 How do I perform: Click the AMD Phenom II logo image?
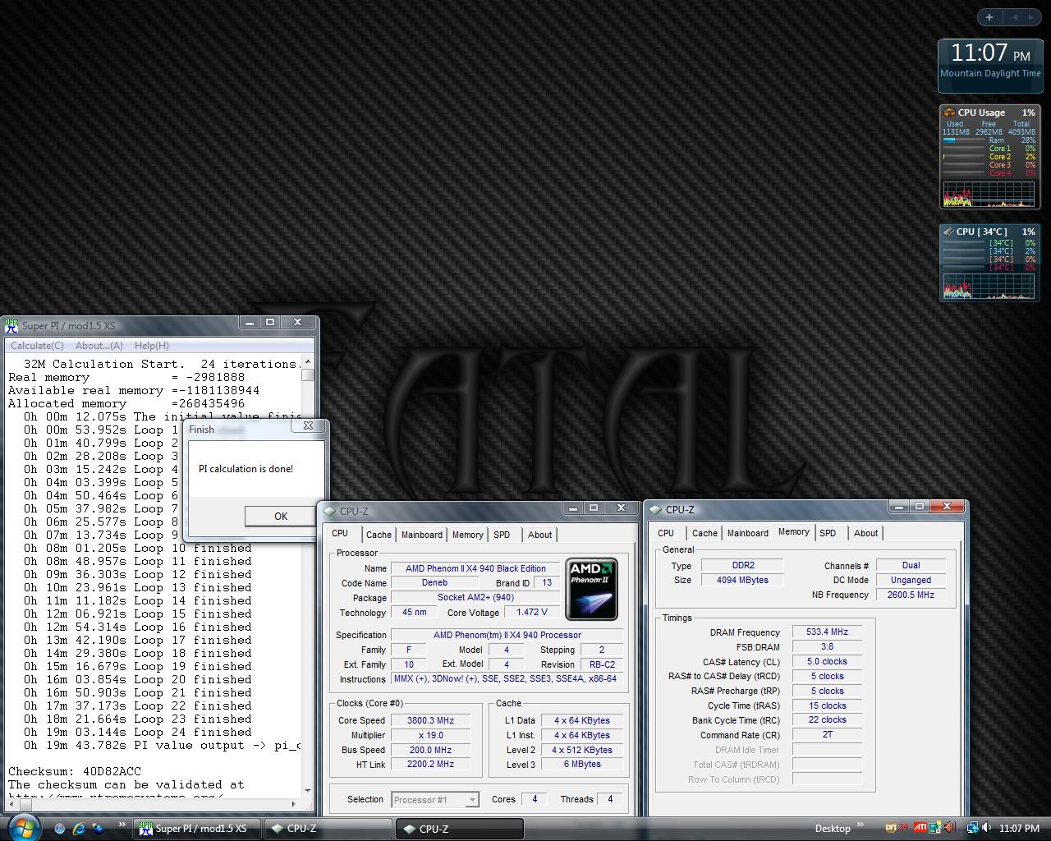tap(592, 590)
